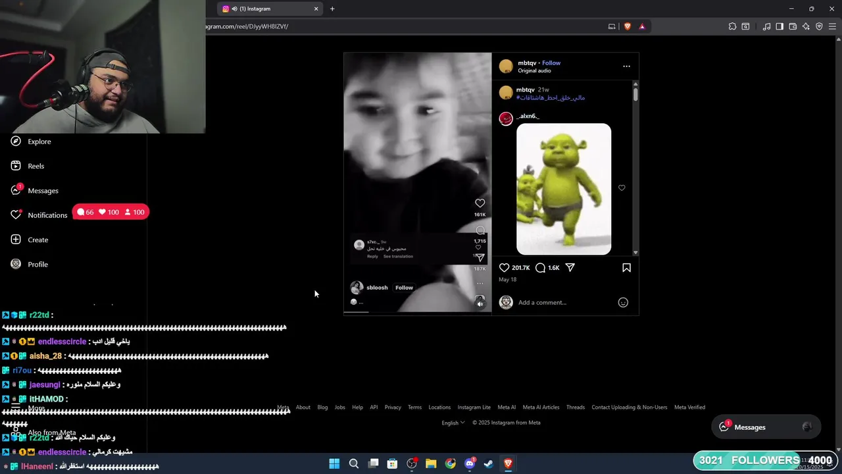Open Messages in the left sidebar
This screenshot has width=842, height=474.
[x=35, y=190]
